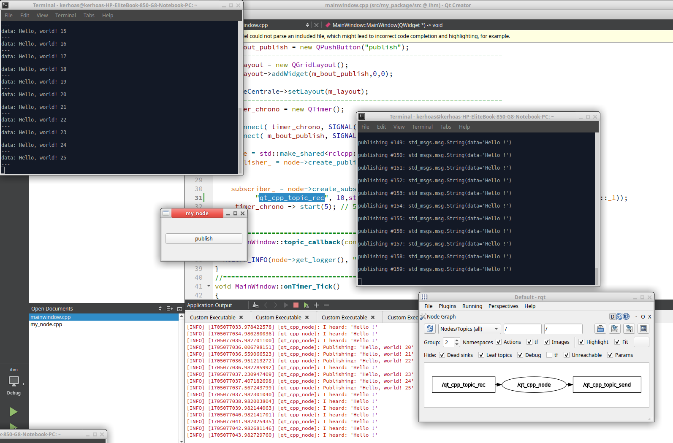The image size is (673, 443).
Task: Open Edit menu in publisher terminal
Action: coord(382,127)
